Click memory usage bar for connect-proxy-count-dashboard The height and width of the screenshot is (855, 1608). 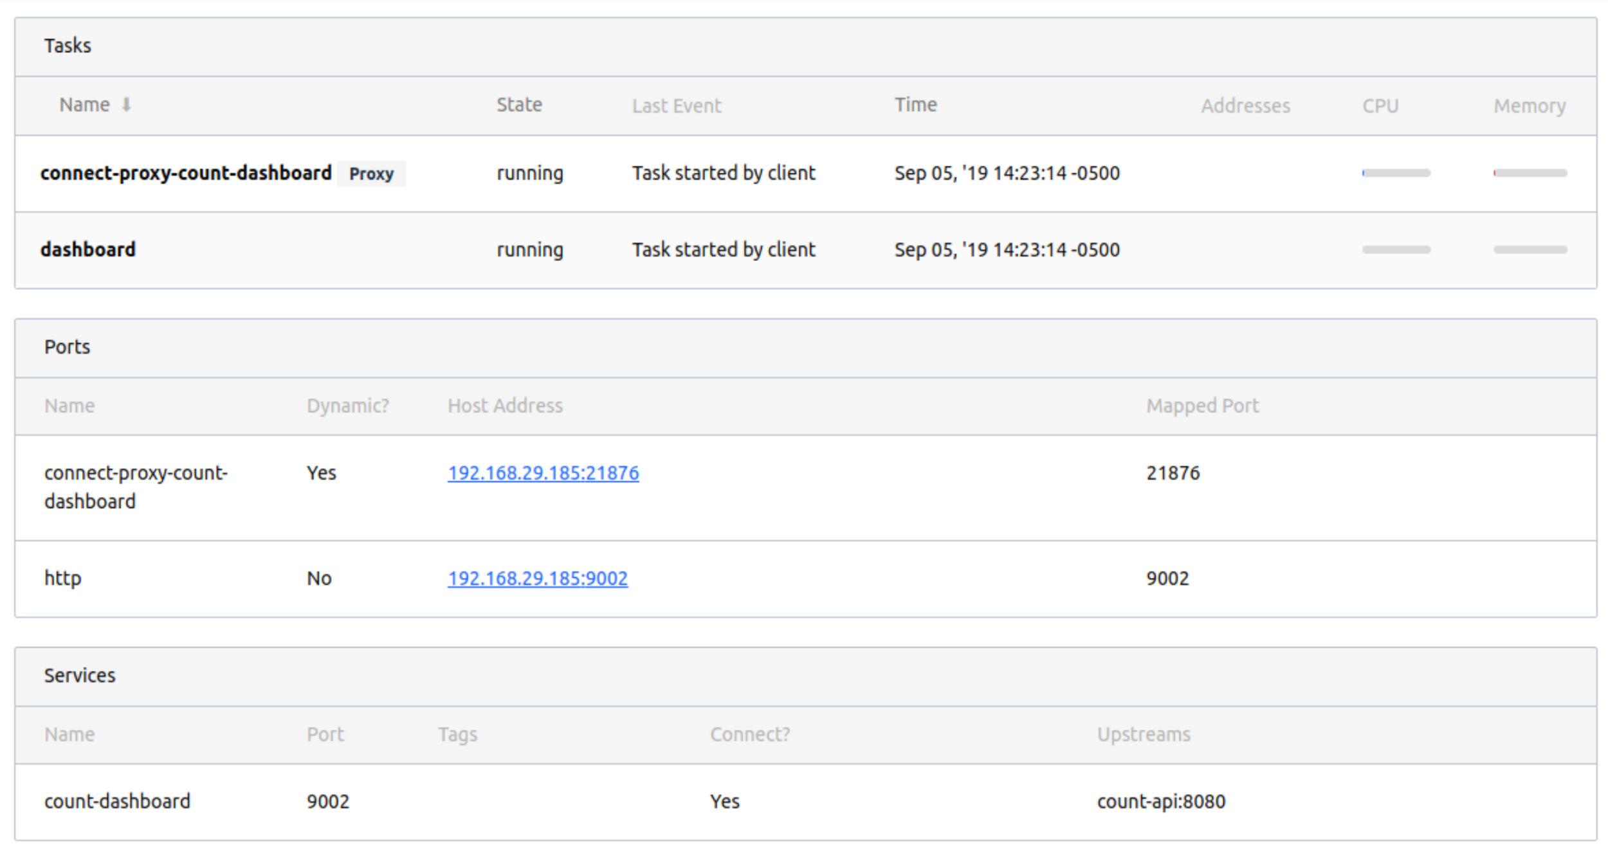coord(1530,173)
